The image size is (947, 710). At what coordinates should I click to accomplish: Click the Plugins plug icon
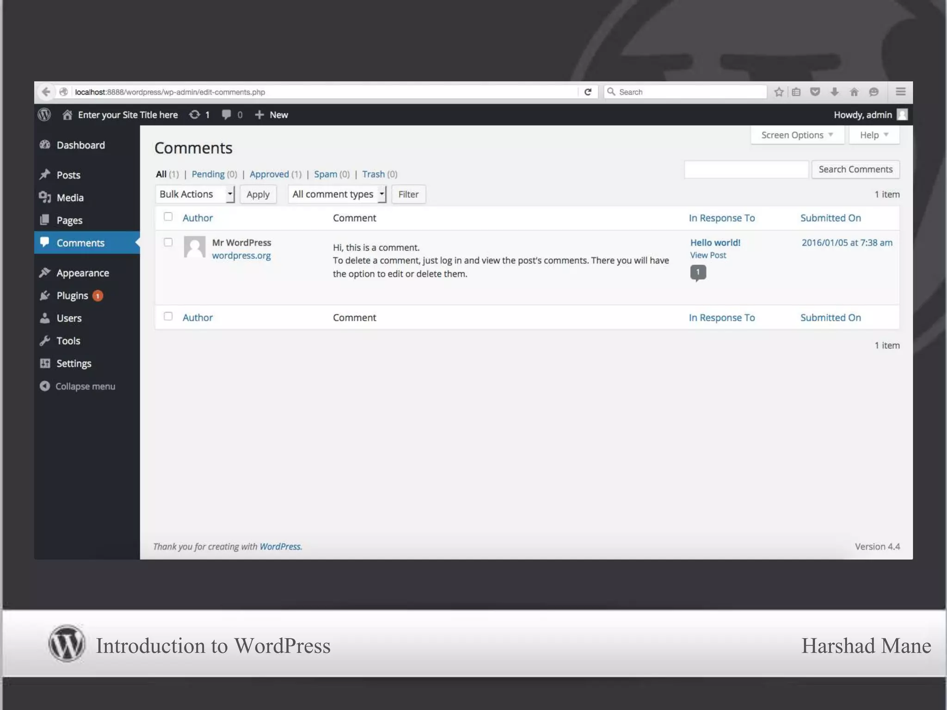pos(45,295)
